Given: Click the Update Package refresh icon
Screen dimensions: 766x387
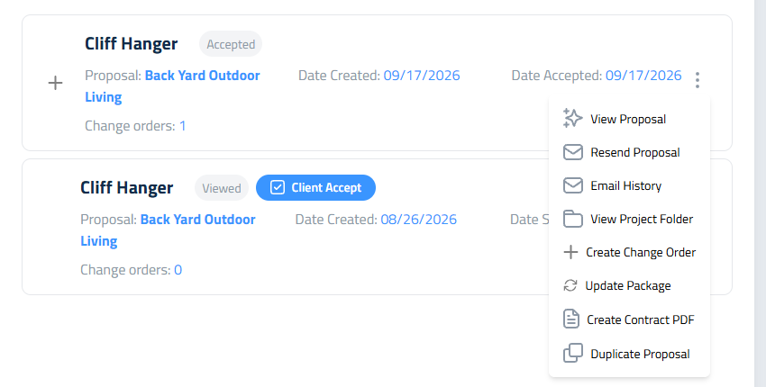Looking at the screenshot, I should [570, 285].
